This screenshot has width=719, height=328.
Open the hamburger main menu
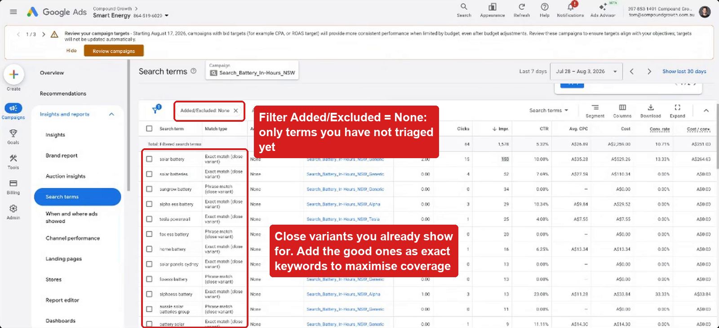click(x=13, y=12)
